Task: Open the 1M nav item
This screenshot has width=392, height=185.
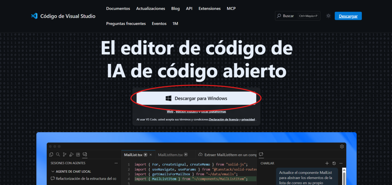Action: (x=175, y=23)
